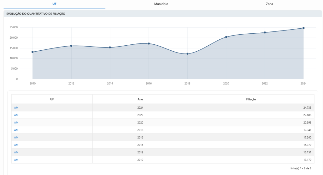Click the 2012 data point on chart

[x=71, y=46]
